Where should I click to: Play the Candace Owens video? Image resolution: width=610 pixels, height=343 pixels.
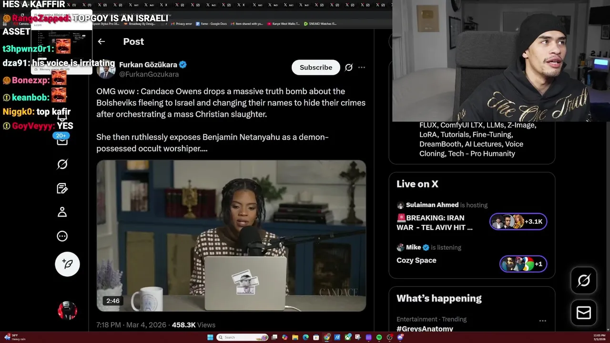pos(231,236)
